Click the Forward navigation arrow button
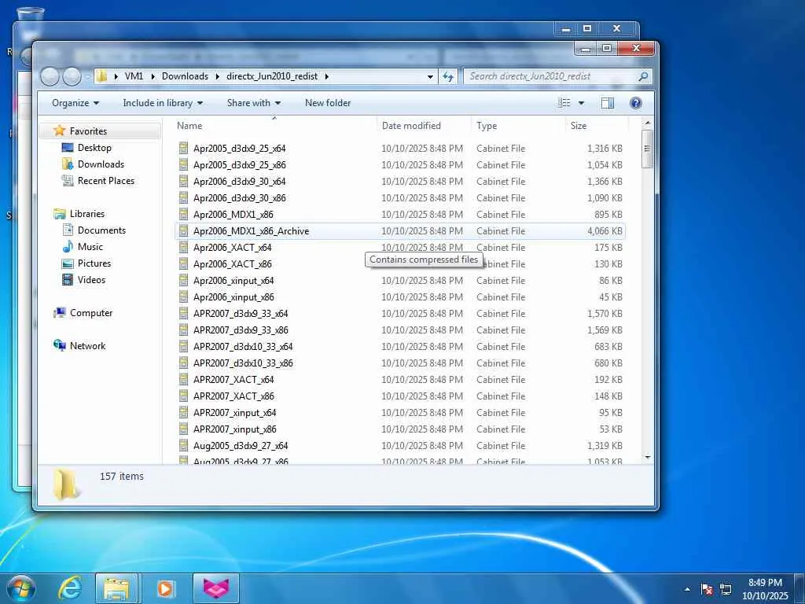The width and height of the screenshot is (805, 604). [72, 76]
